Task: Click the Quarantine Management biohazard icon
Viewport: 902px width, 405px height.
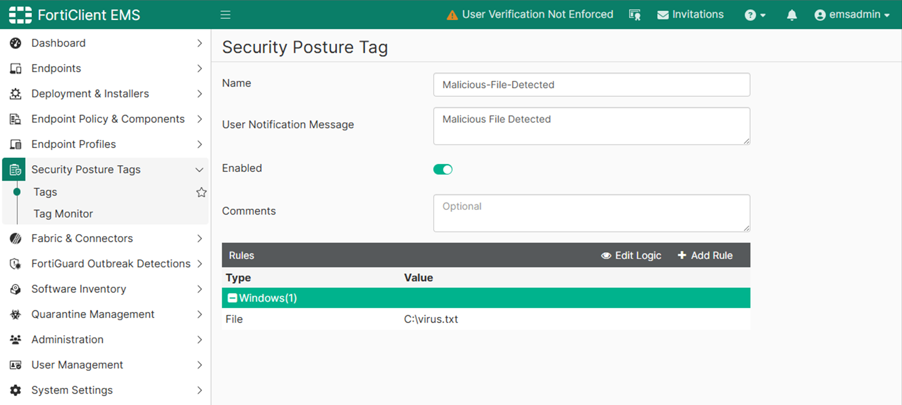Action: pos(16,315)
